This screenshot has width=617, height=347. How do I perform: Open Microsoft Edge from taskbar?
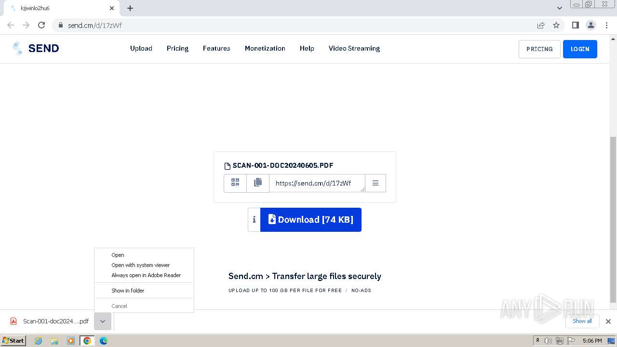103,341
